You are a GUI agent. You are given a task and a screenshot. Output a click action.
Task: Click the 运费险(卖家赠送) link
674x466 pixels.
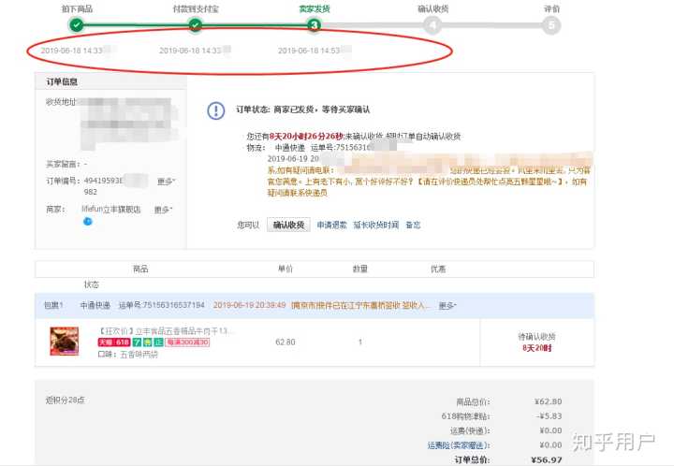coord(459,445)
